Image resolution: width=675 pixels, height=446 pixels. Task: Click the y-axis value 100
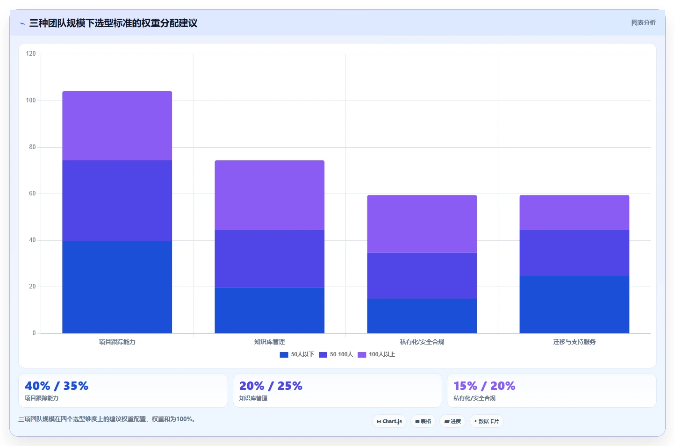[31, 101]
